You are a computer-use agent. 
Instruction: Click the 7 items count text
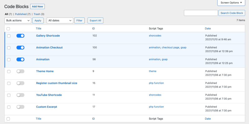[x=241, y=20]
